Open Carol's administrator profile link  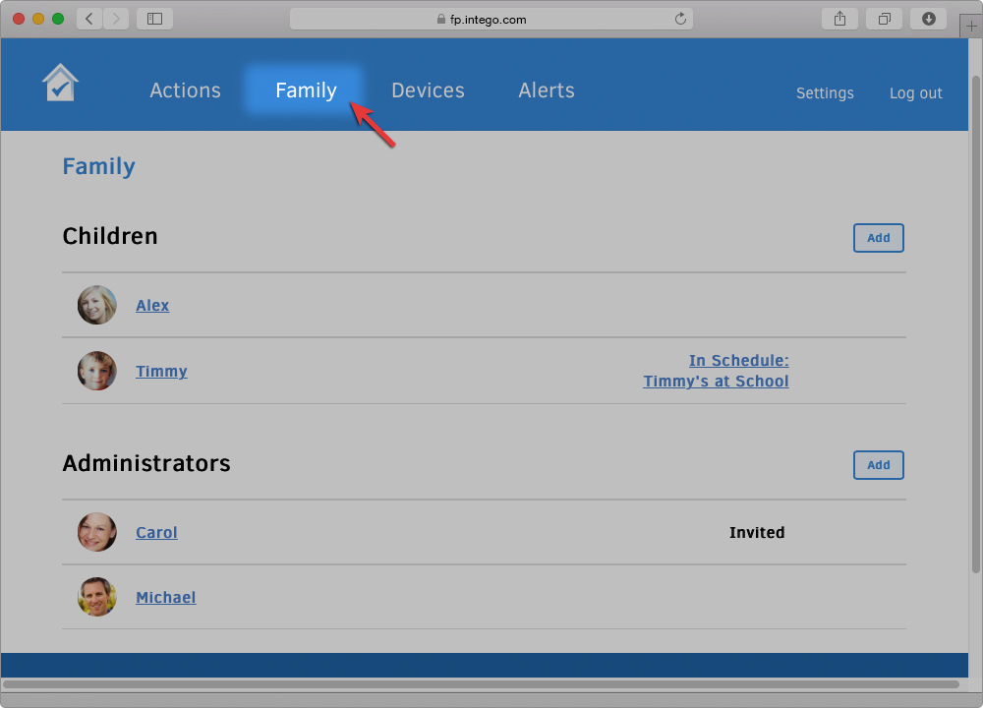156,532
